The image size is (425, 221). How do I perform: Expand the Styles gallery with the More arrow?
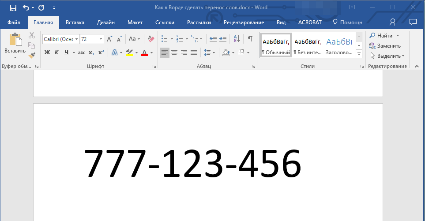pyautogui.click(x=359, y=54)
